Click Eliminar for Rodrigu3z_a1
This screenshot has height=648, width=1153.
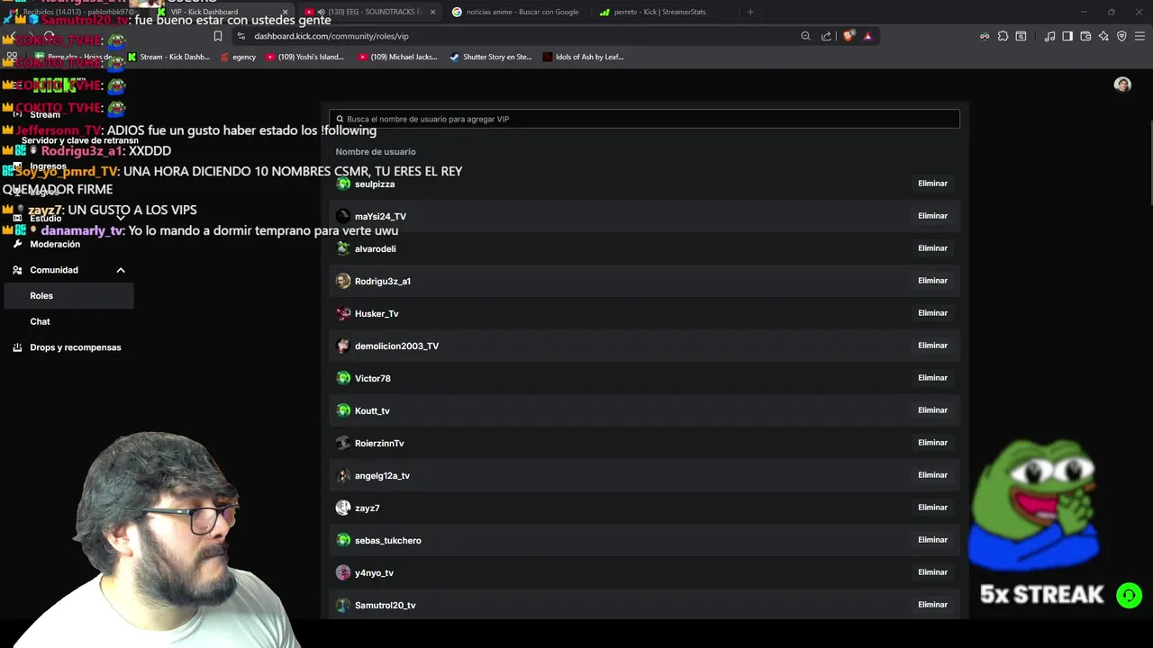[x=932, y=281]
